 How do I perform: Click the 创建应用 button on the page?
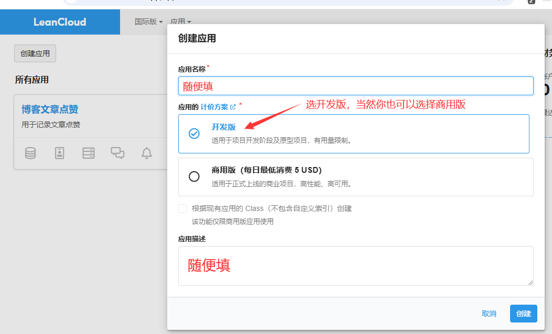[x=35, y=53]
